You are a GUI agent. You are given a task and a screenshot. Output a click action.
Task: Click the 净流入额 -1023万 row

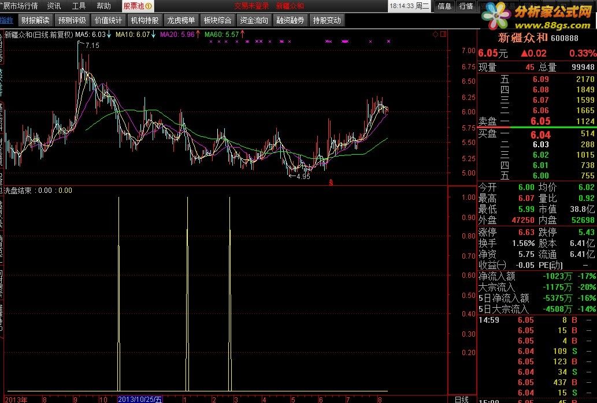[537, 276]
